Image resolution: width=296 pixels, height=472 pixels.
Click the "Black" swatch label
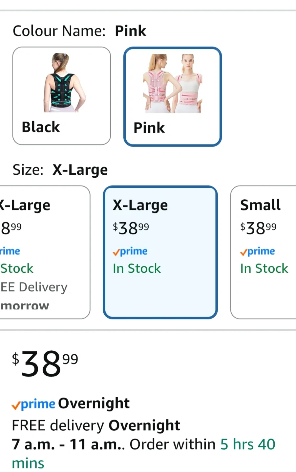41,127
